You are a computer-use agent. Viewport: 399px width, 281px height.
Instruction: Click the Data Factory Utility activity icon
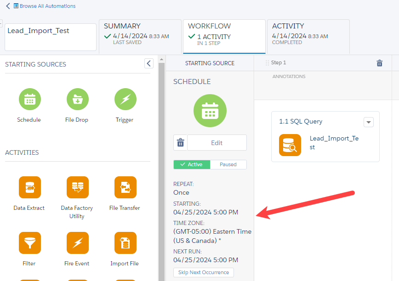[x=77, y=187]
